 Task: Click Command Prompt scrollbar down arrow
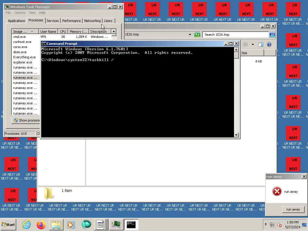point(236,135)
